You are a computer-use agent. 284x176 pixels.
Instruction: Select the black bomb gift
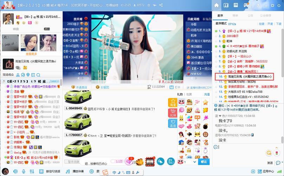(205, 126)
